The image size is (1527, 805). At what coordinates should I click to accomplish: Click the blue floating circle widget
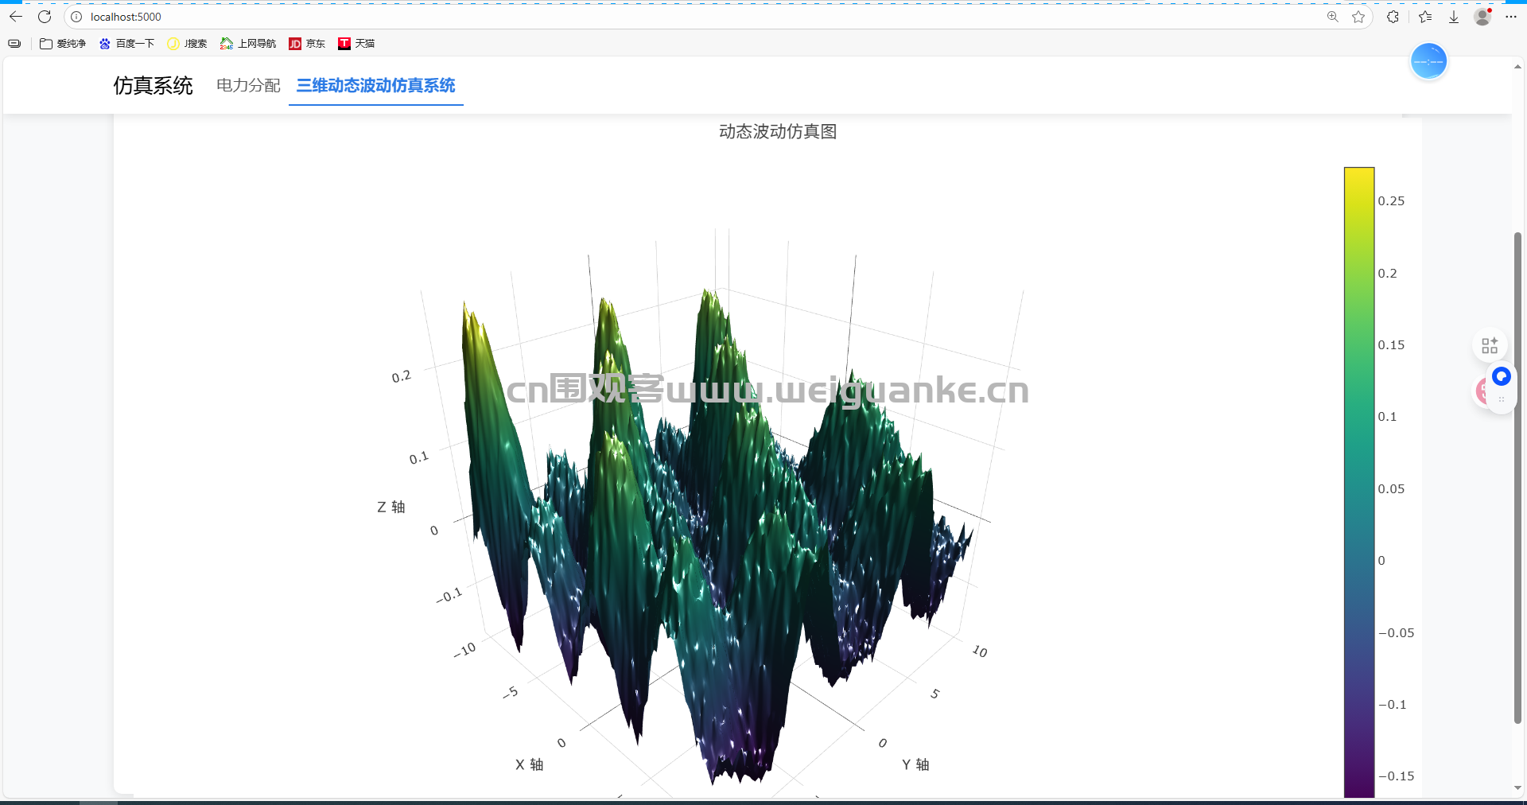point(1428,61)
